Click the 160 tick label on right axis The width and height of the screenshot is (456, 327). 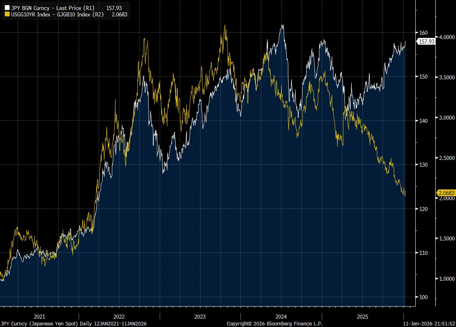[x=424, y=33]
